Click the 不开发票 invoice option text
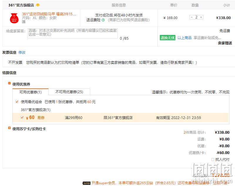This screenshot has height=186, width=235. coord(15,62)
